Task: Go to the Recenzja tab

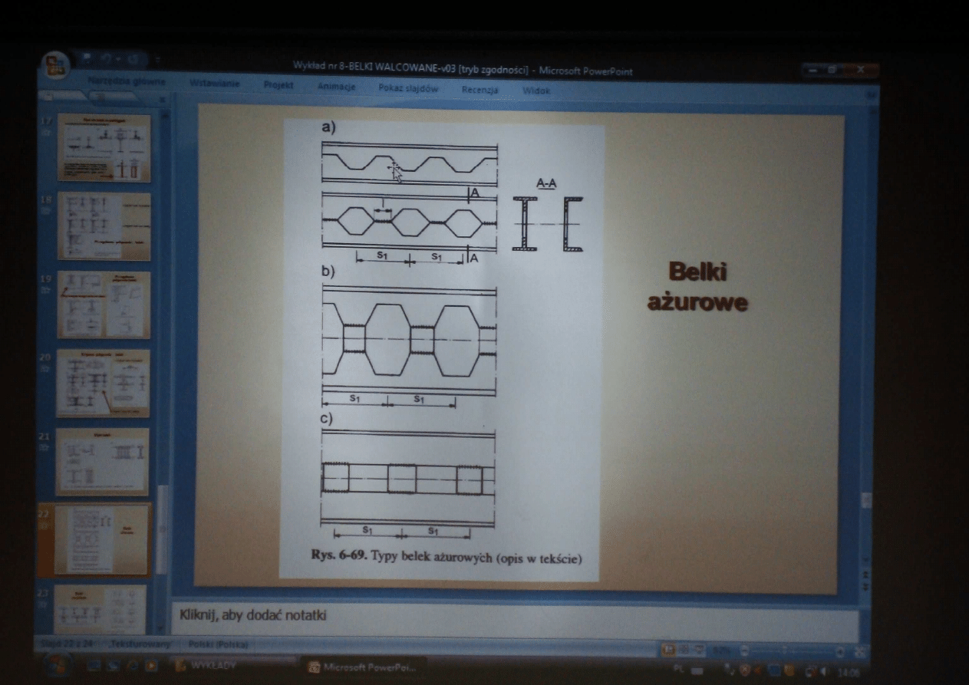Action: pyautogui.click(x=480, y=90)
